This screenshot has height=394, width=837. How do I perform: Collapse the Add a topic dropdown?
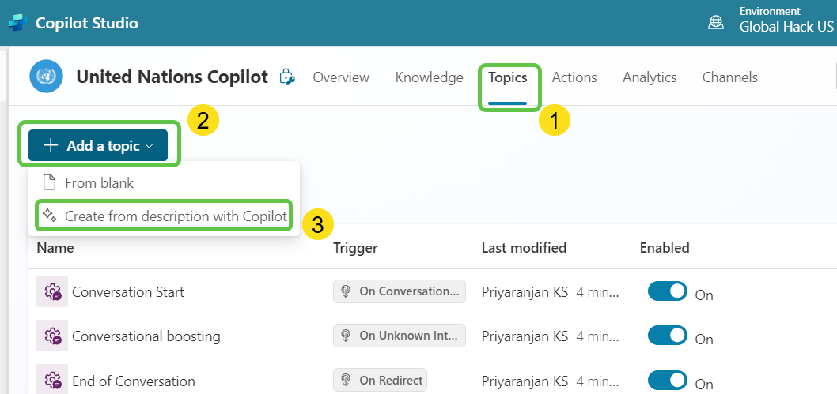point(99,146)
